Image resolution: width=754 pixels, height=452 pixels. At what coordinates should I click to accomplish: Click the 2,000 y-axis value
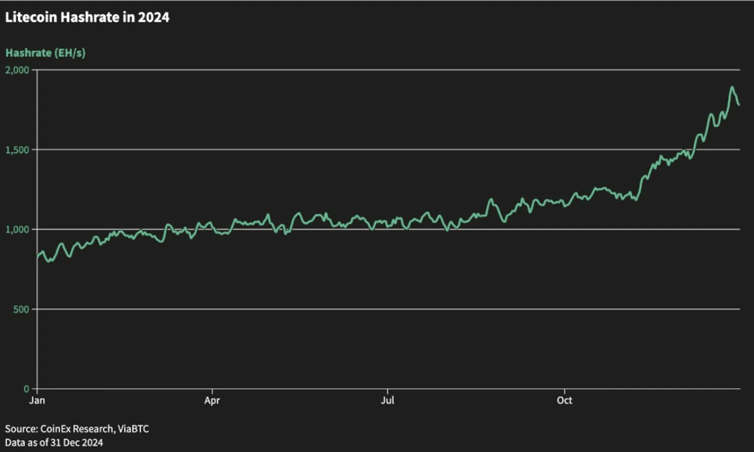tap(17, 70)
